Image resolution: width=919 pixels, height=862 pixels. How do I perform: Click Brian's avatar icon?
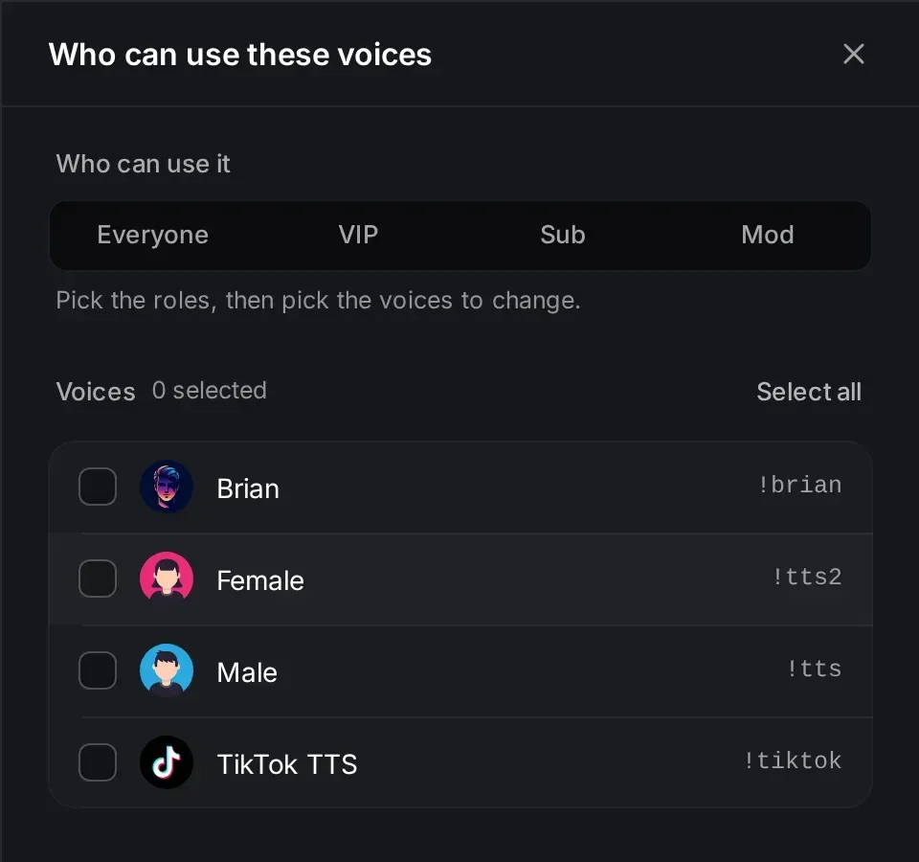(167, 487)
